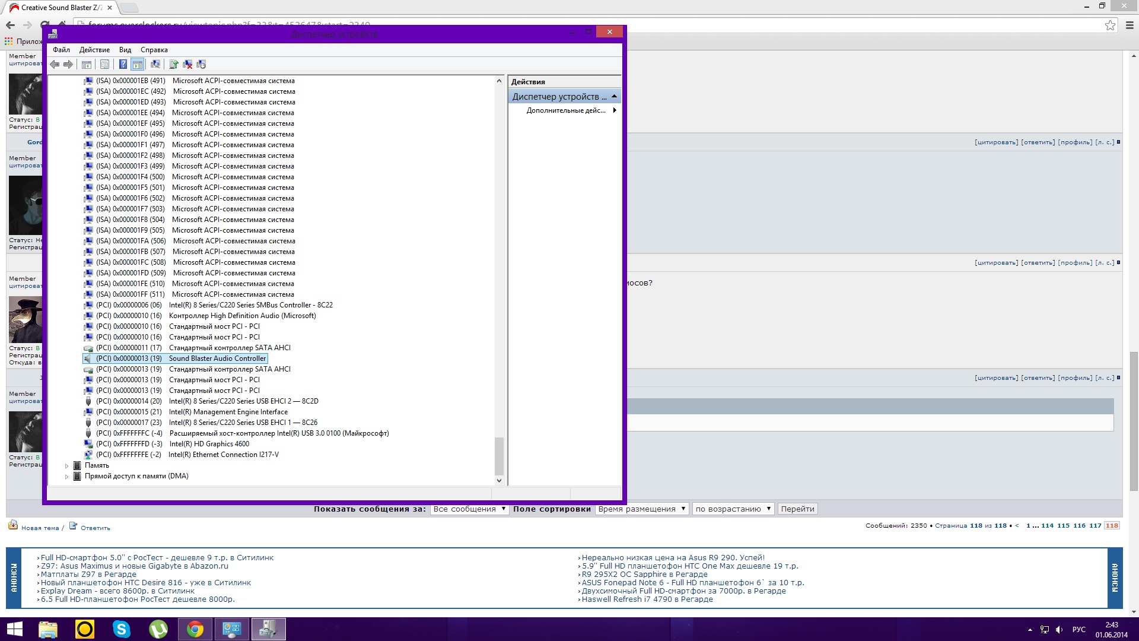This screenshot has height=641, width=1139.
Task: Expand Прямой доступ к памяти (DMA) node
Action: 66,477
